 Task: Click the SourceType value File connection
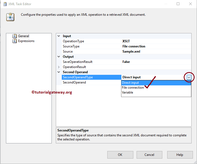click(x=134, y=46)
